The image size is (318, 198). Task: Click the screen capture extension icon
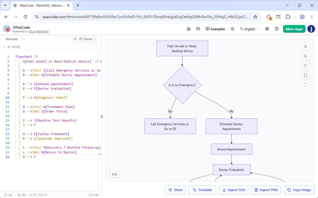click(278, 17)
